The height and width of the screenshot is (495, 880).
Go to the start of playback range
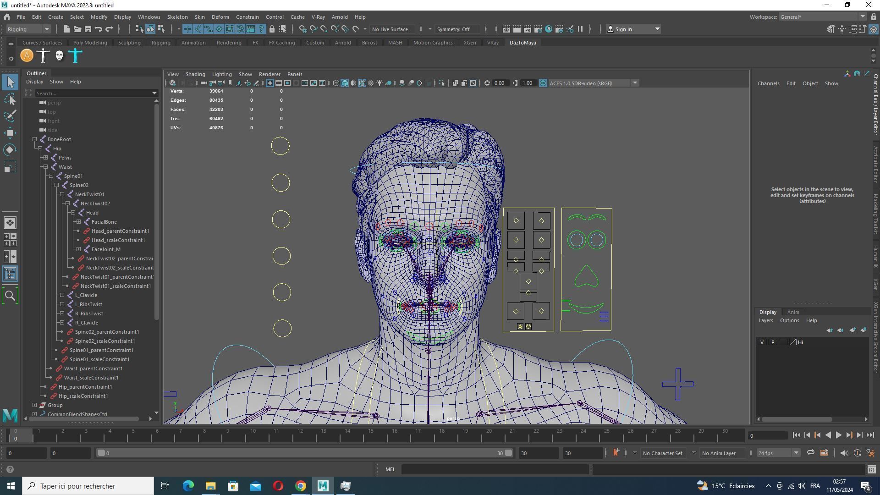[797, 435]
